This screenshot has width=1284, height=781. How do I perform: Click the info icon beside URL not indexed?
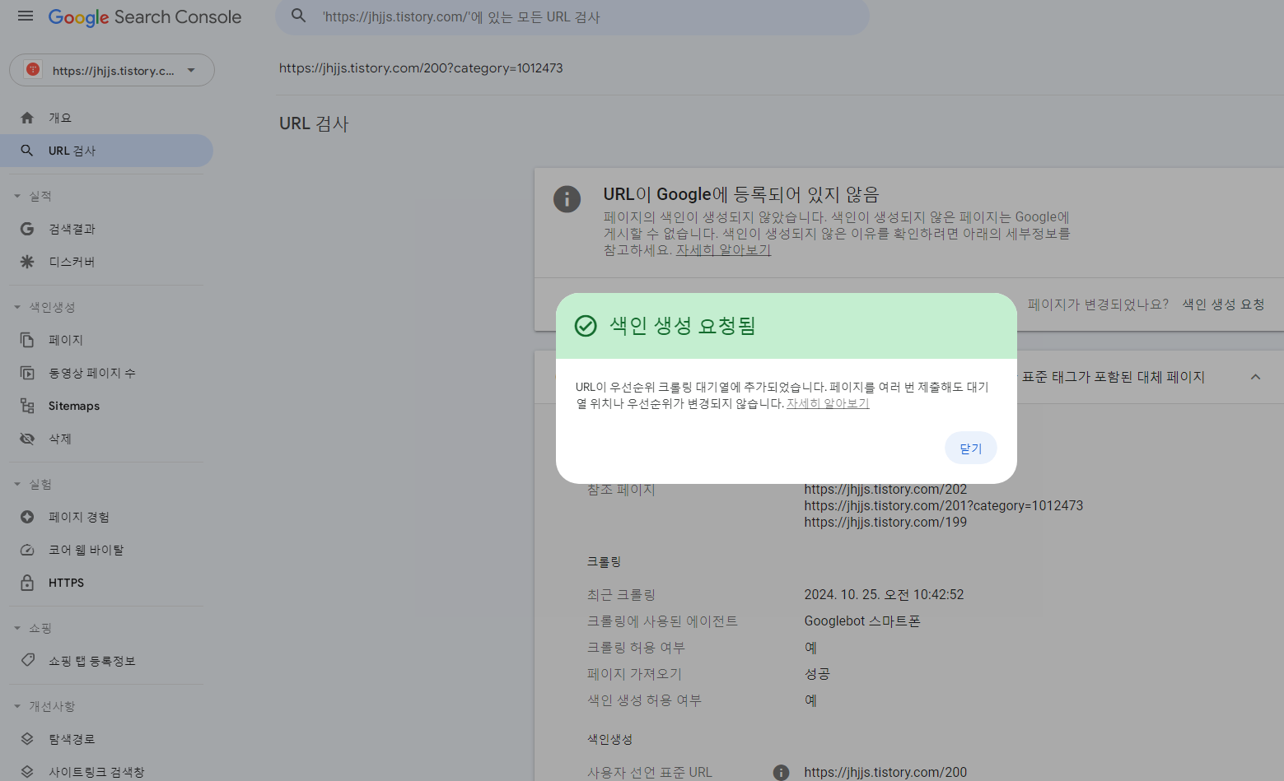click(567, 199)
